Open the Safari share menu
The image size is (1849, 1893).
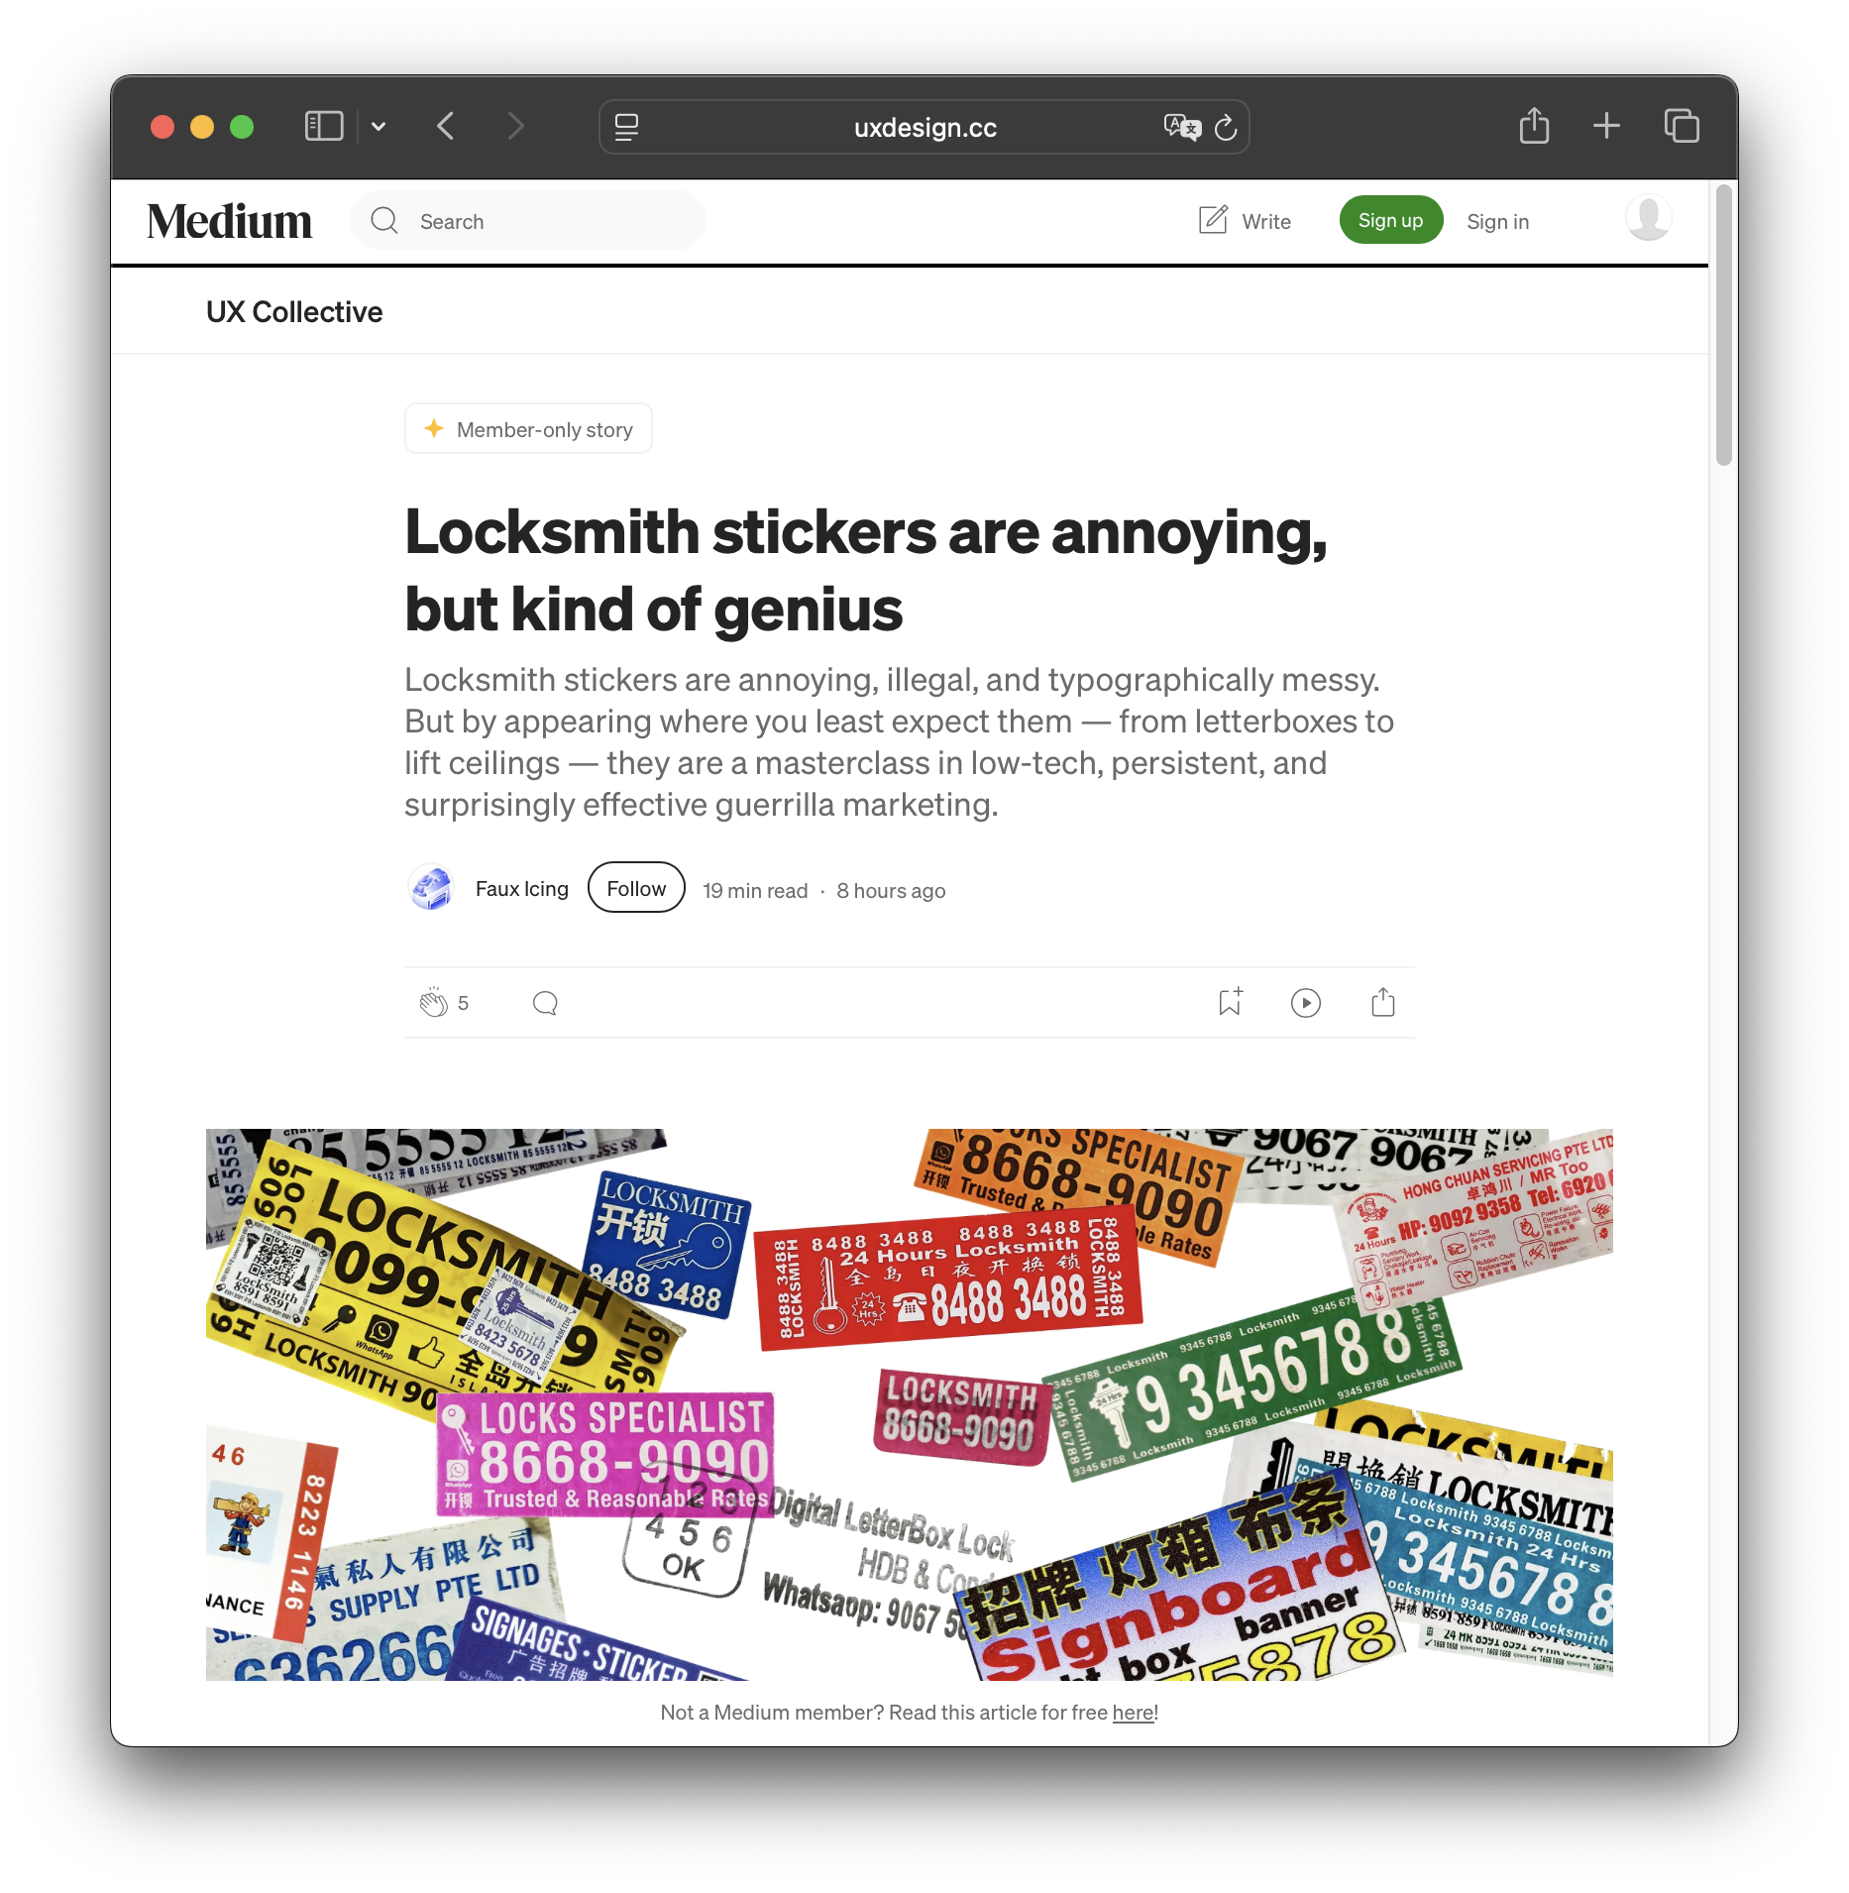[x=1534, y=126]
